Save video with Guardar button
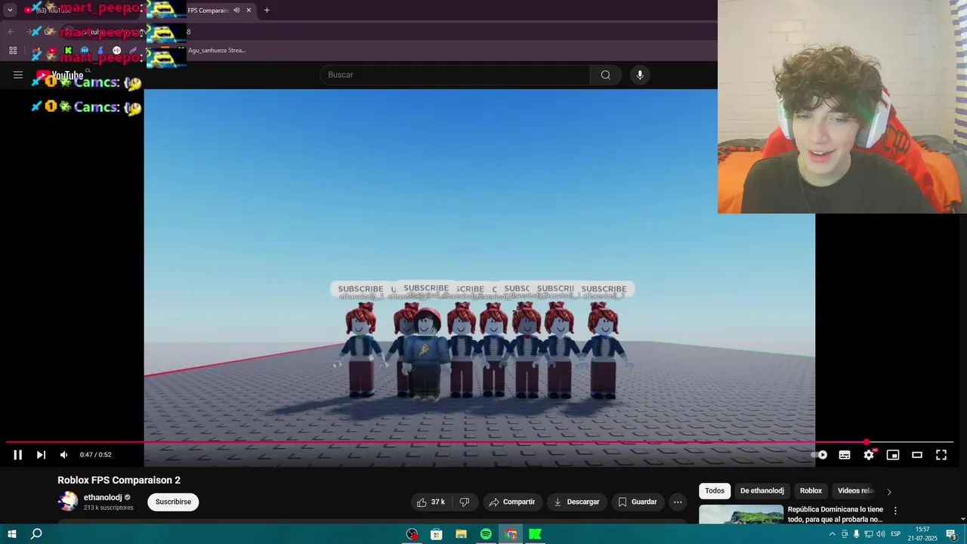Image resolution: width=967 pixels, height=544 pixels. pyautogui.click(x=638, y=502)
